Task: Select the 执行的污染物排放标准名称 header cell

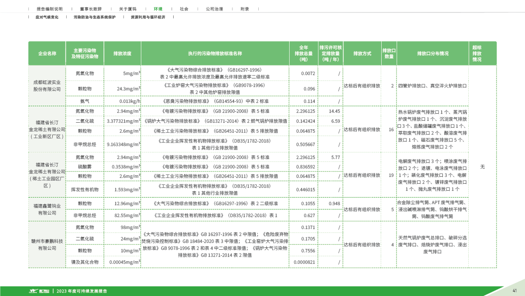Action: [215, 53]
